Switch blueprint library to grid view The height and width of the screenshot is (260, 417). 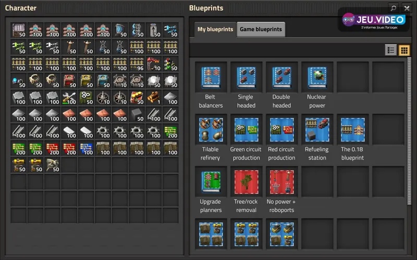tap(404, 50)
